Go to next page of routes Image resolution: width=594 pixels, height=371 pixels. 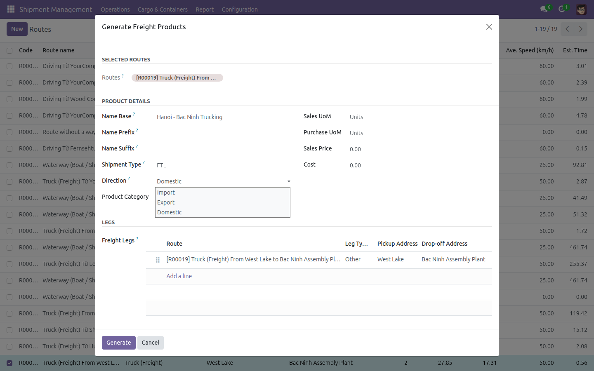[580, 29]
